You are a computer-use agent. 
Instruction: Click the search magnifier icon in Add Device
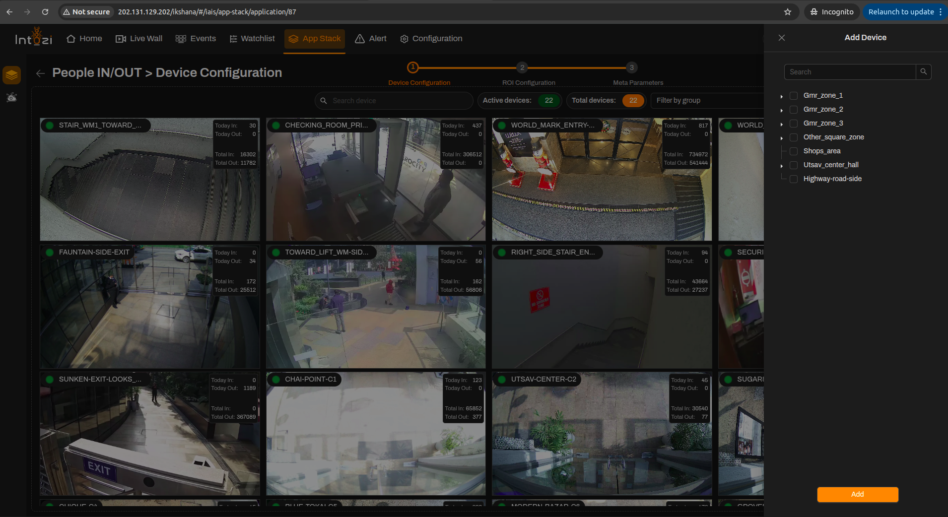pyautogui.click(x=923, y=72)
